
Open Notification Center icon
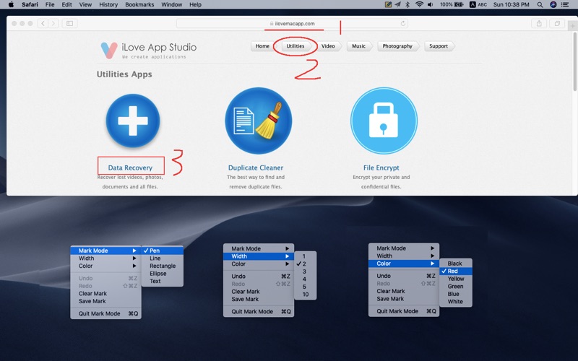(x=565, y=5)
